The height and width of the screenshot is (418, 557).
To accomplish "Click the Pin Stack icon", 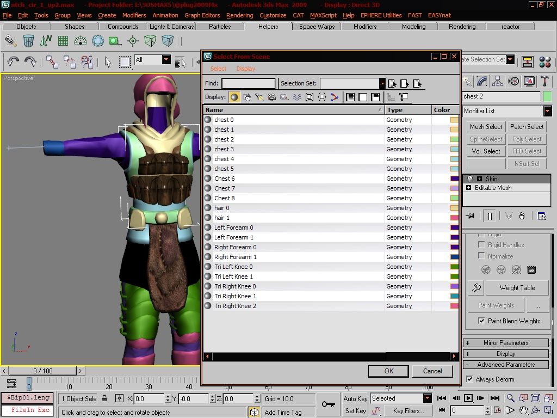I will coord(471,216).
